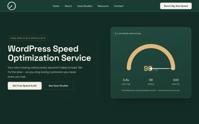The height and width of the screenshot is (124, 199).
Task: Click the hero paragraph about losing visitors
Action: pyautogui.click(x=45, y=72)
